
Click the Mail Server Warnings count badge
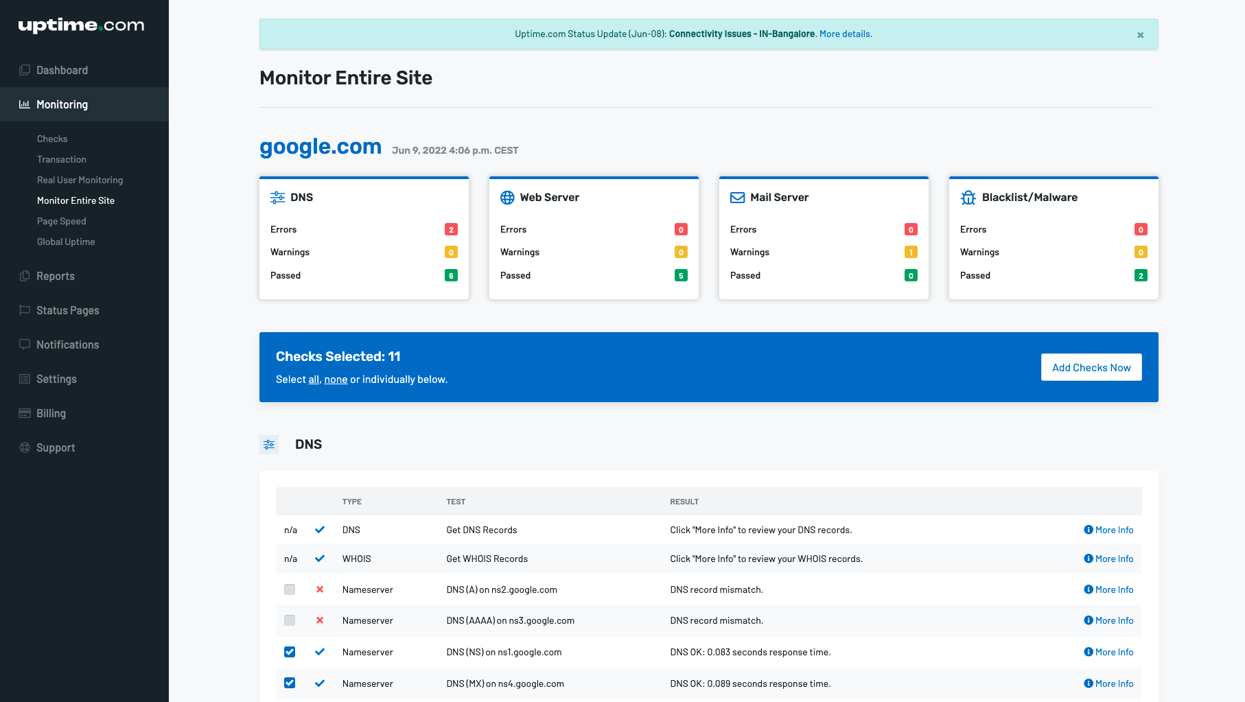(x=911, y=252)
